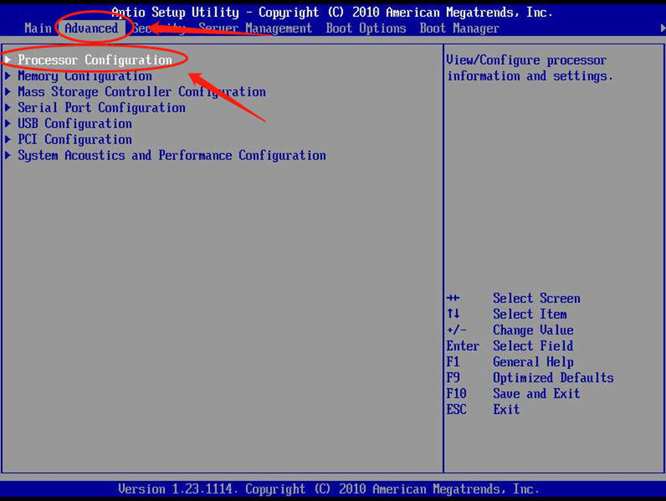Click the triangle beside PCI Configuration

click(8, 139)
